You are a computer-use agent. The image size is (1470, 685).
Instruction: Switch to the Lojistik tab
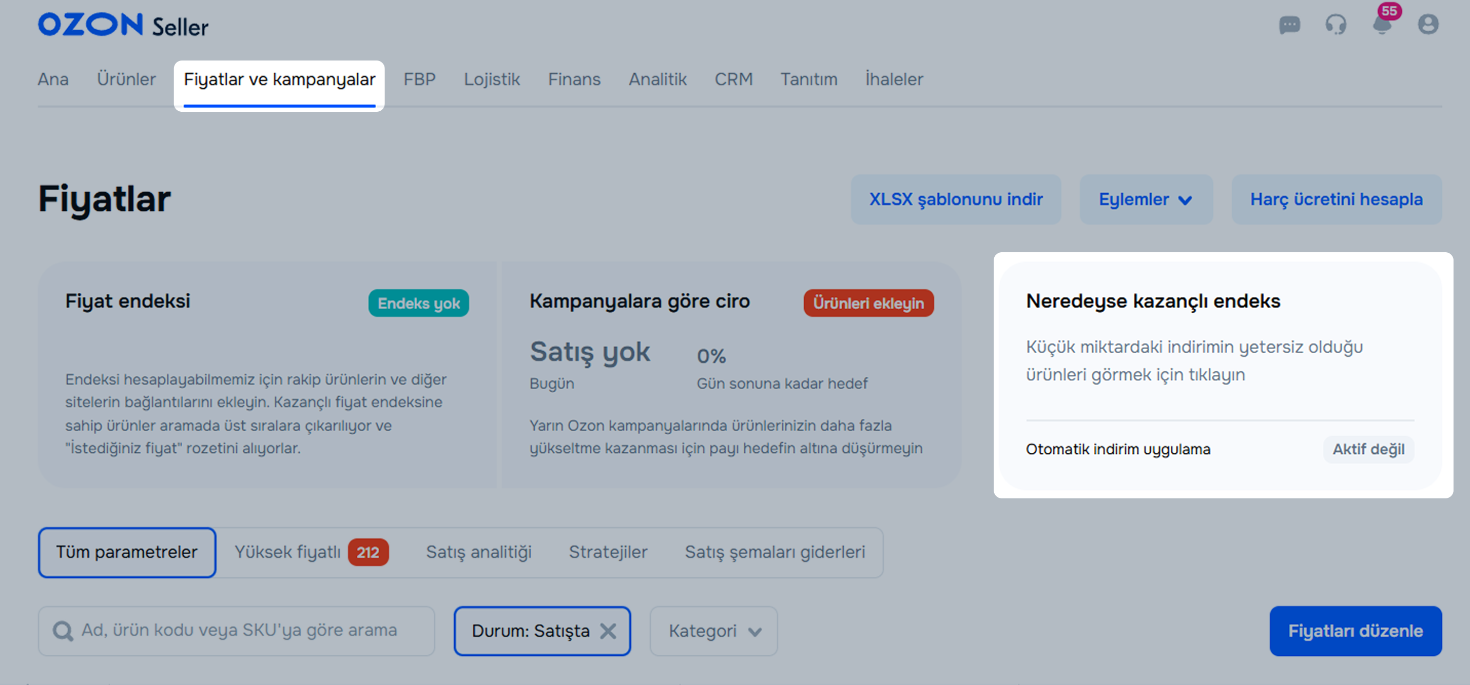click(492, 79)
